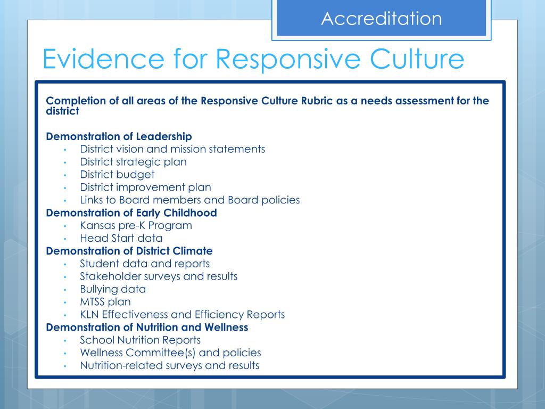The width and height of the screenshot is (545, 409).
Task: Click the Completion of all areas paragraph
Action: (x=267, y=106)
